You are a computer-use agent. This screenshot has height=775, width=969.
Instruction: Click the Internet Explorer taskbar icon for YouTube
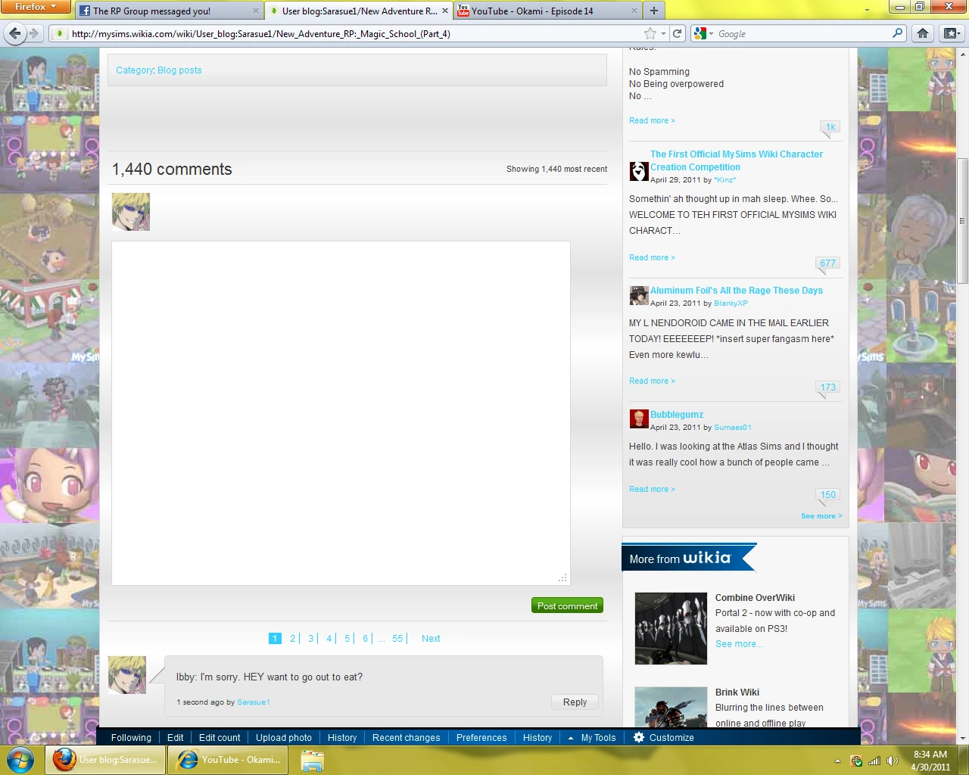(x=227, y=761)
